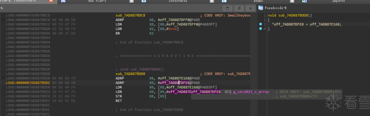Follow g_sec2023_o_array in the tooltip

(x=251, y=92)
